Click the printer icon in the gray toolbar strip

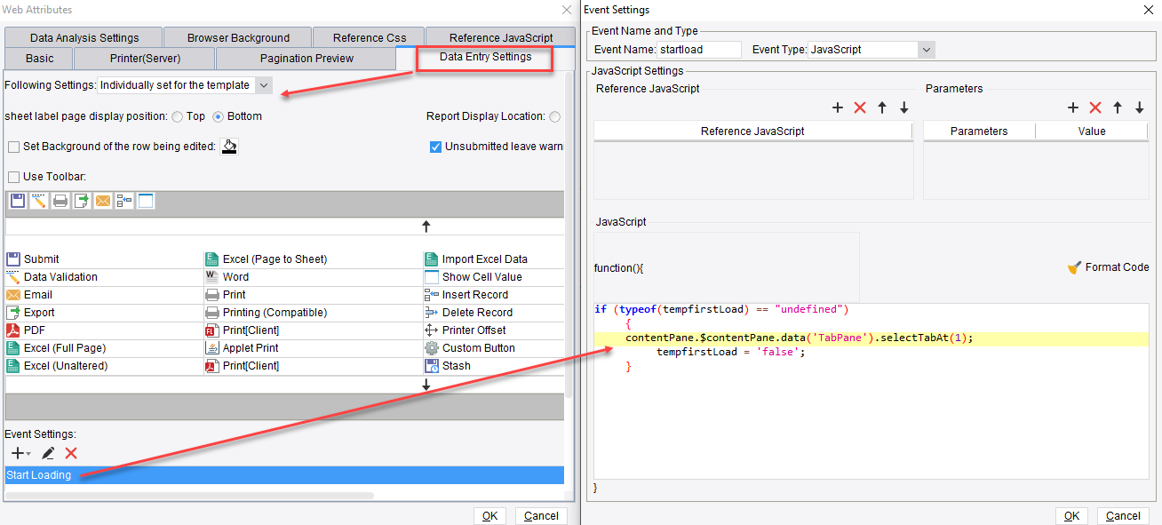tap(60, 201)
